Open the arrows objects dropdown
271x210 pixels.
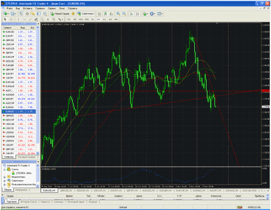pyautogui.click(x=61, y=19)
